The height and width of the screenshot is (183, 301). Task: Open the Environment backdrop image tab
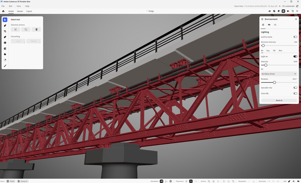(269, 25)
